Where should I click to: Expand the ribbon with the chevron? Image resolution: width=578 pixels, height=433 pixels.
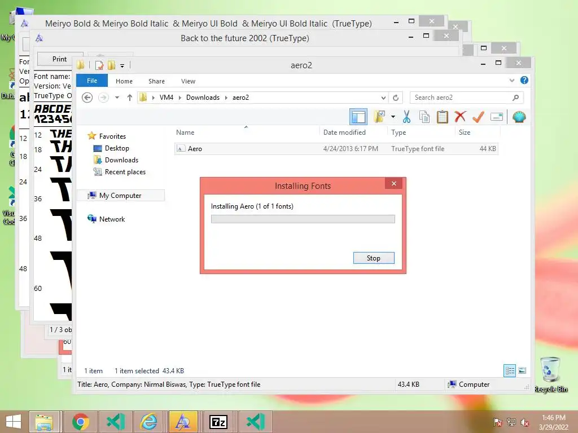tap(511, 80)
